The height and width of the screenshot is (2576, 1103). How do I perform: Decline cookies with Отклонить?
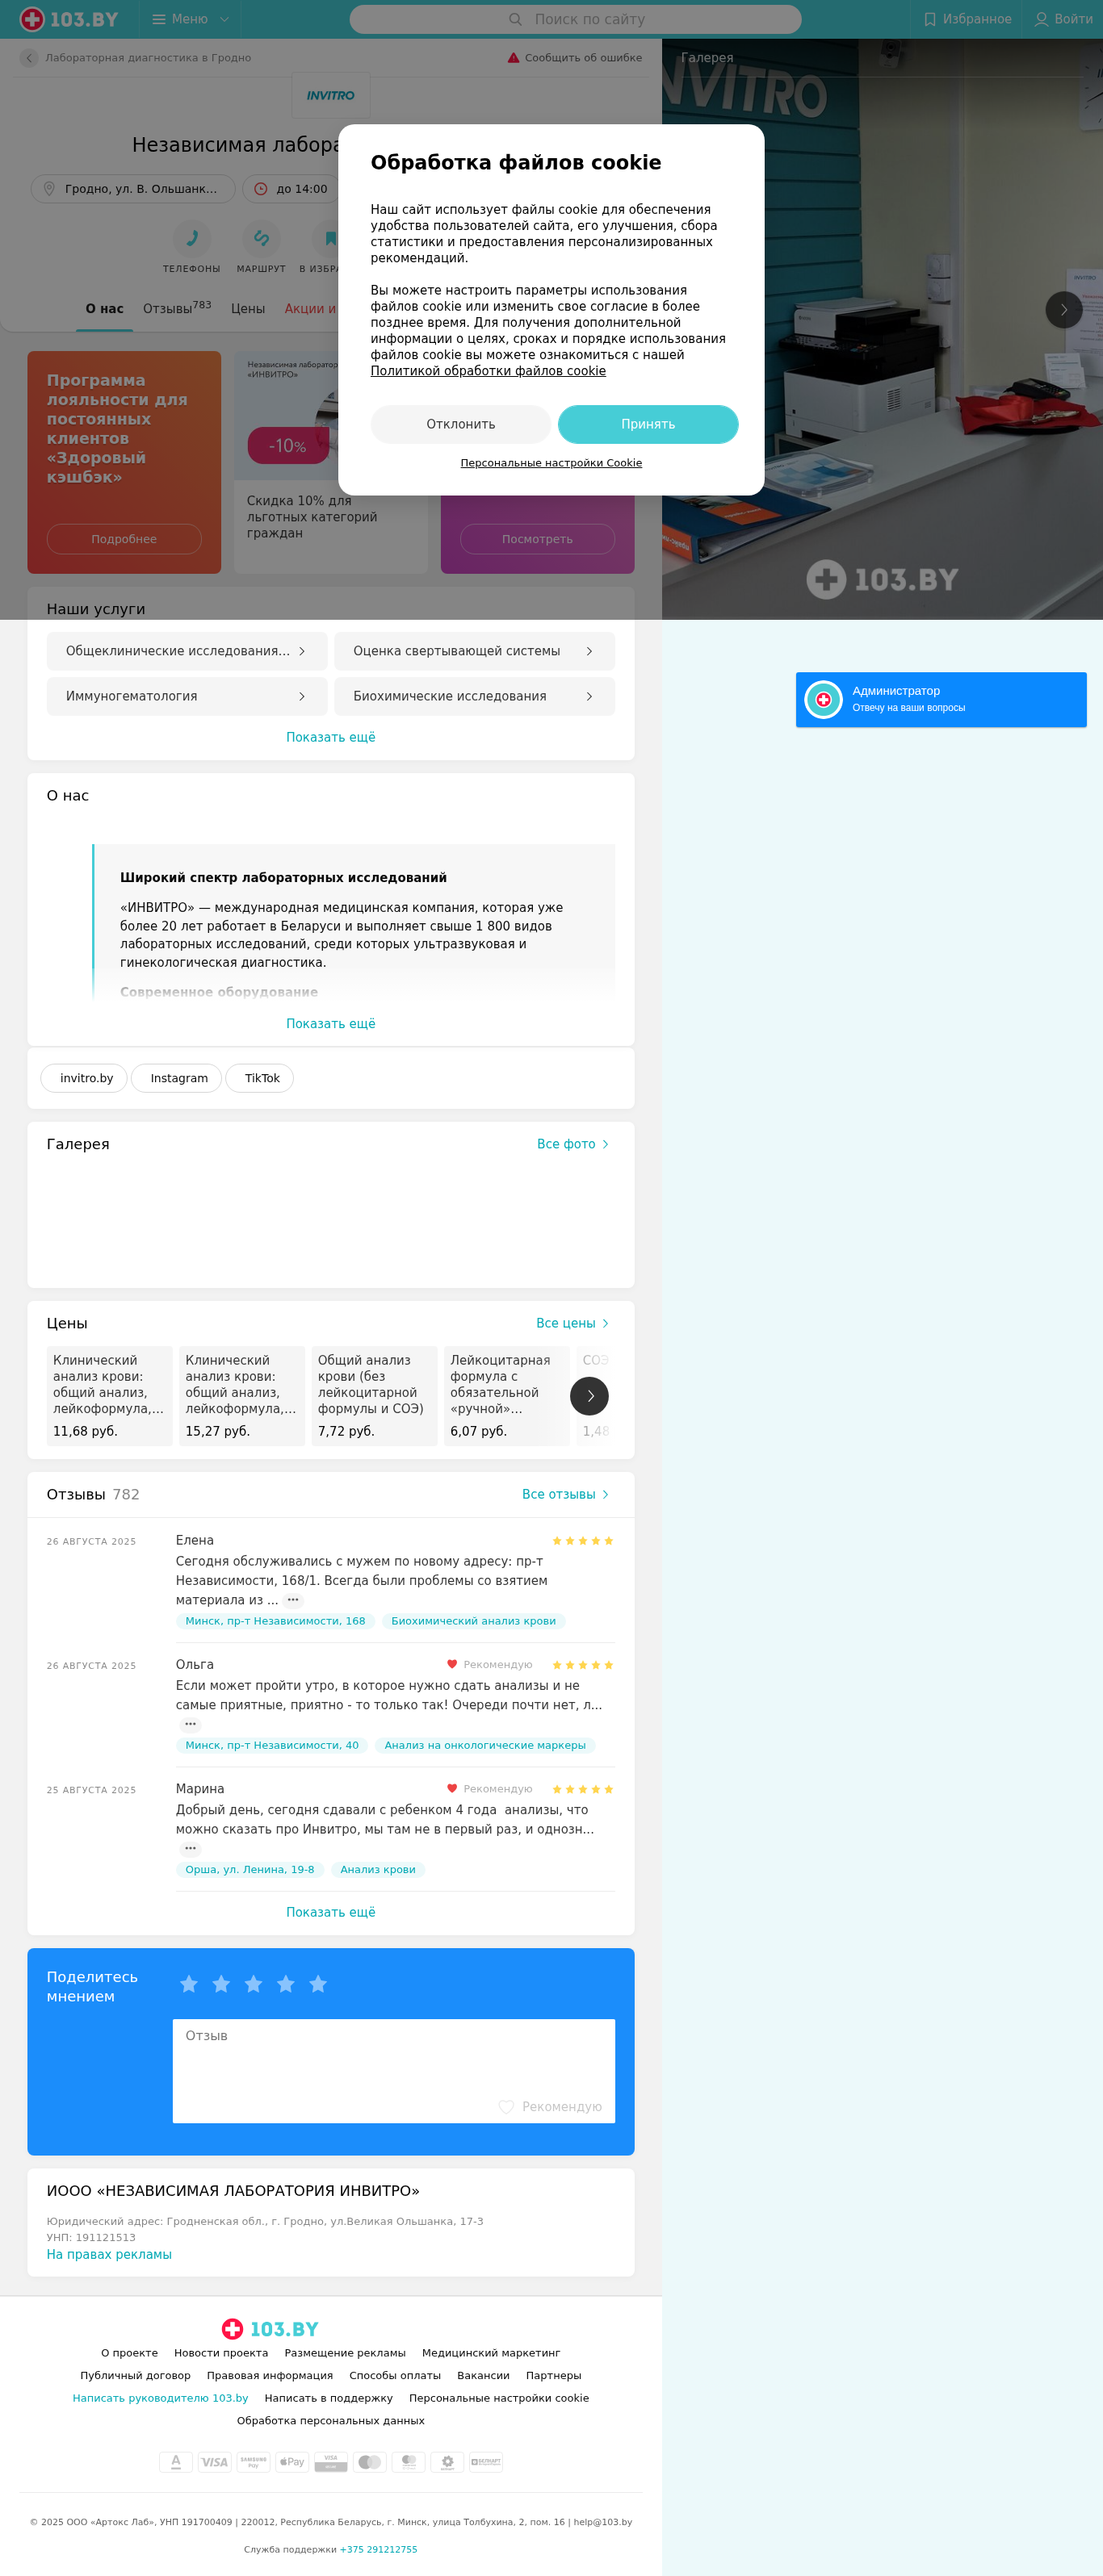[460, 424]
